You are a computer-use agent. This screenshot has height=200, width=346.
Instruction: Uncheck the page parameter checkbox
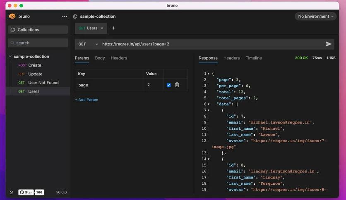pyautogui.click(x=169, y=85)
